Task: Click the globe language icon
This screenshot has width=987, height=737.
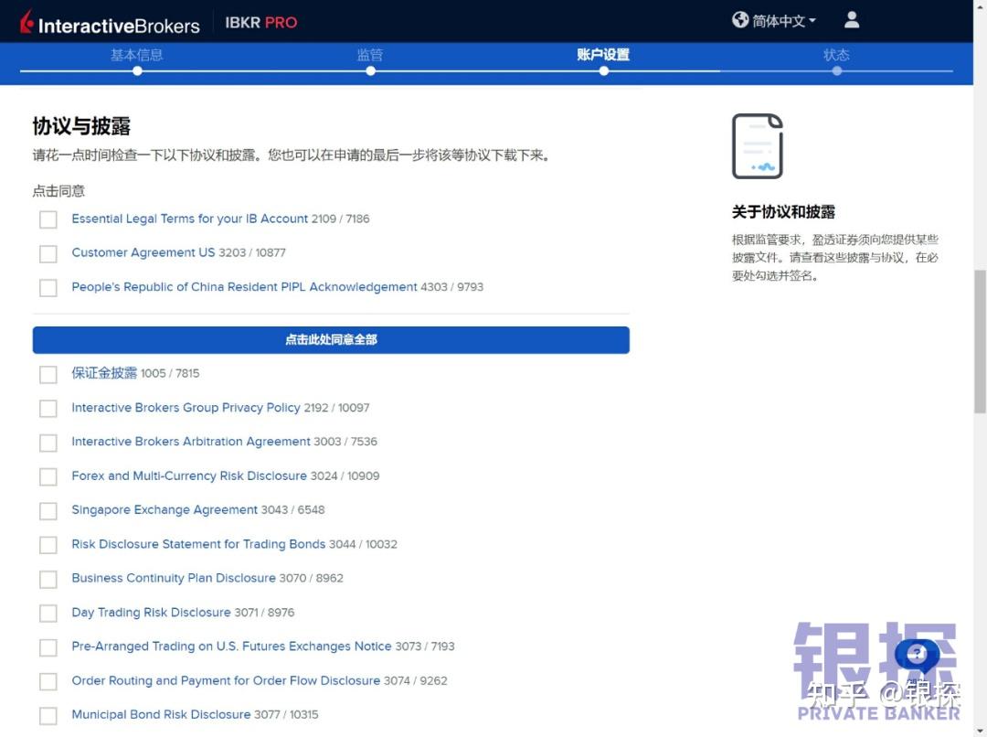Action: [x=739, y=19]
